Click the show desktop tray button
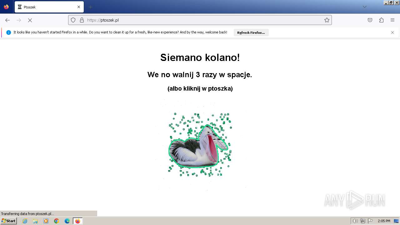 [x=396, y=221]
